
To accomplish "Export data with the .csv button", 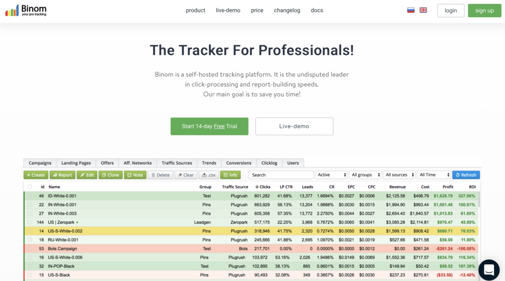I will (x=208, y=175).
